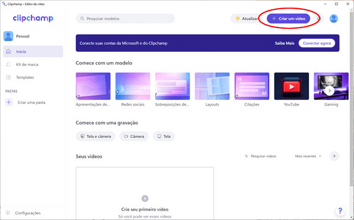Click the Conectar agora button
Screen dimensions: 354x220
(316, 43)
